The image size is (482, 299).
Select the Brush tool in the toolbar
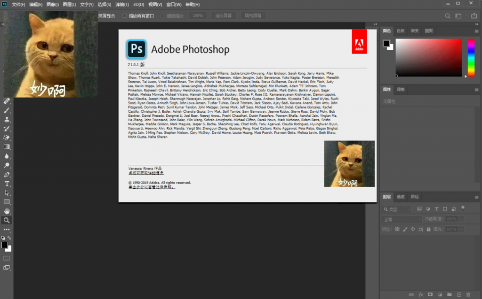7,110
